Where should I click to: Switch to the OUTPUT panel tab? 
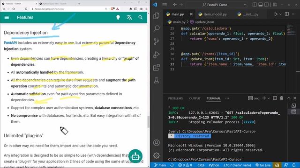[x=195, y=98]
